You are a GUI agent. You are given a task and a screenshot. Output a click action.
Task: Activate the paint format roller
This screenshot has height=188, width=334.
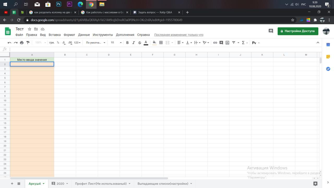coord(28,43)
